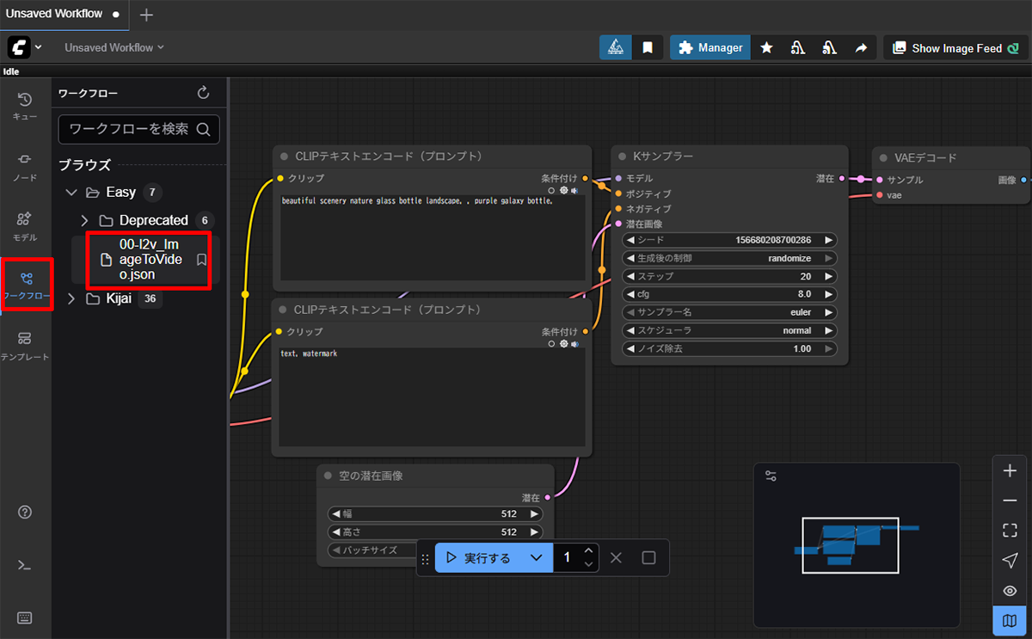Expand the Kijai folder
This screenshot has width=1032, height=639.
[71, 298]
